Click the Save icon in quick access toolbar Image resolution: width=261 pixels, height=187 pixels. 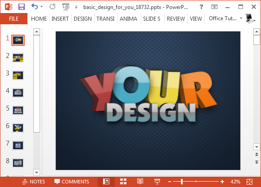[x=22, y=7]
